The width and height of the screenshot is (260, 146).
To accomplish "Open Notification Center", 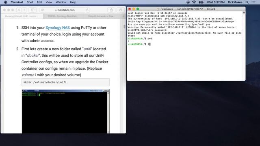I will 253,2.
